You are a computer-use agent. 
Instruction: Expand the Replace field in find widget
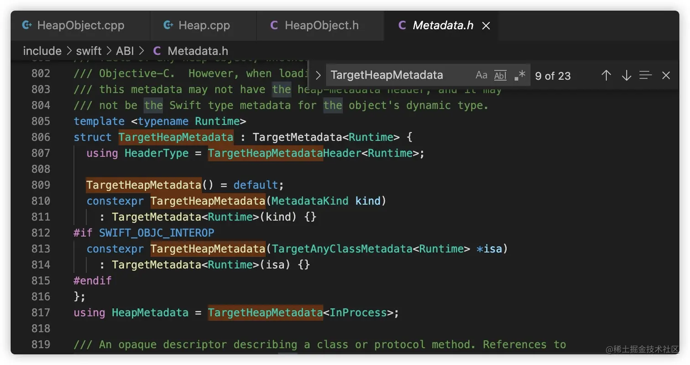pos(318,76)
